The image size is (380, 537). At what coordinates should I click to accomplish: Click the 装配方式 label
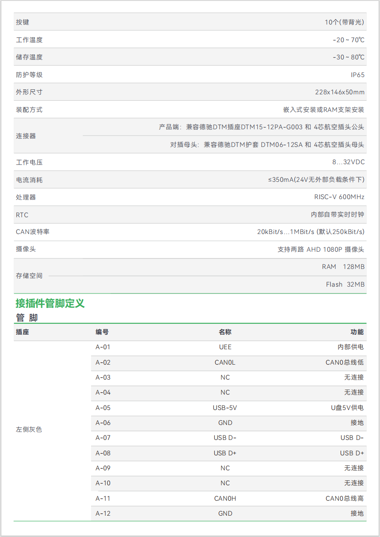[29, 110]
